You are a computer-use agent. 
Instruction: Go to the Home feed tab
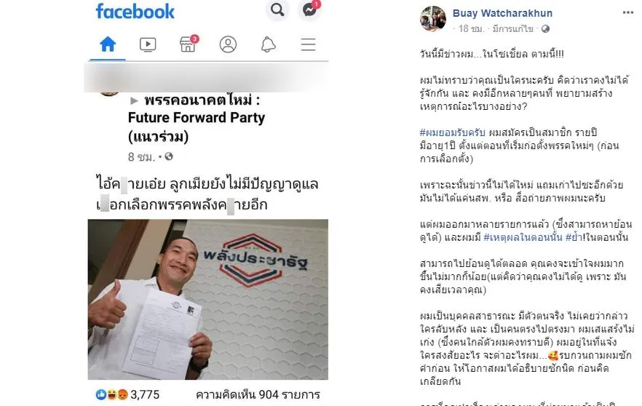(x=108, y=44)
